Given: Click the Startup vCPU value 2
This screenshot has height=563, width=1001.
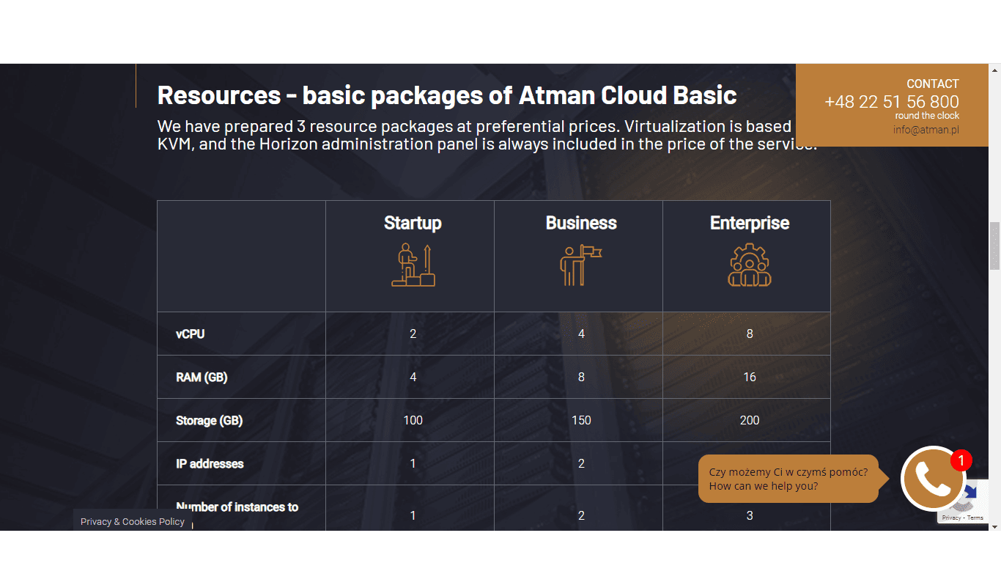Looking at the screenshot, I should click(x=413, y=334).
